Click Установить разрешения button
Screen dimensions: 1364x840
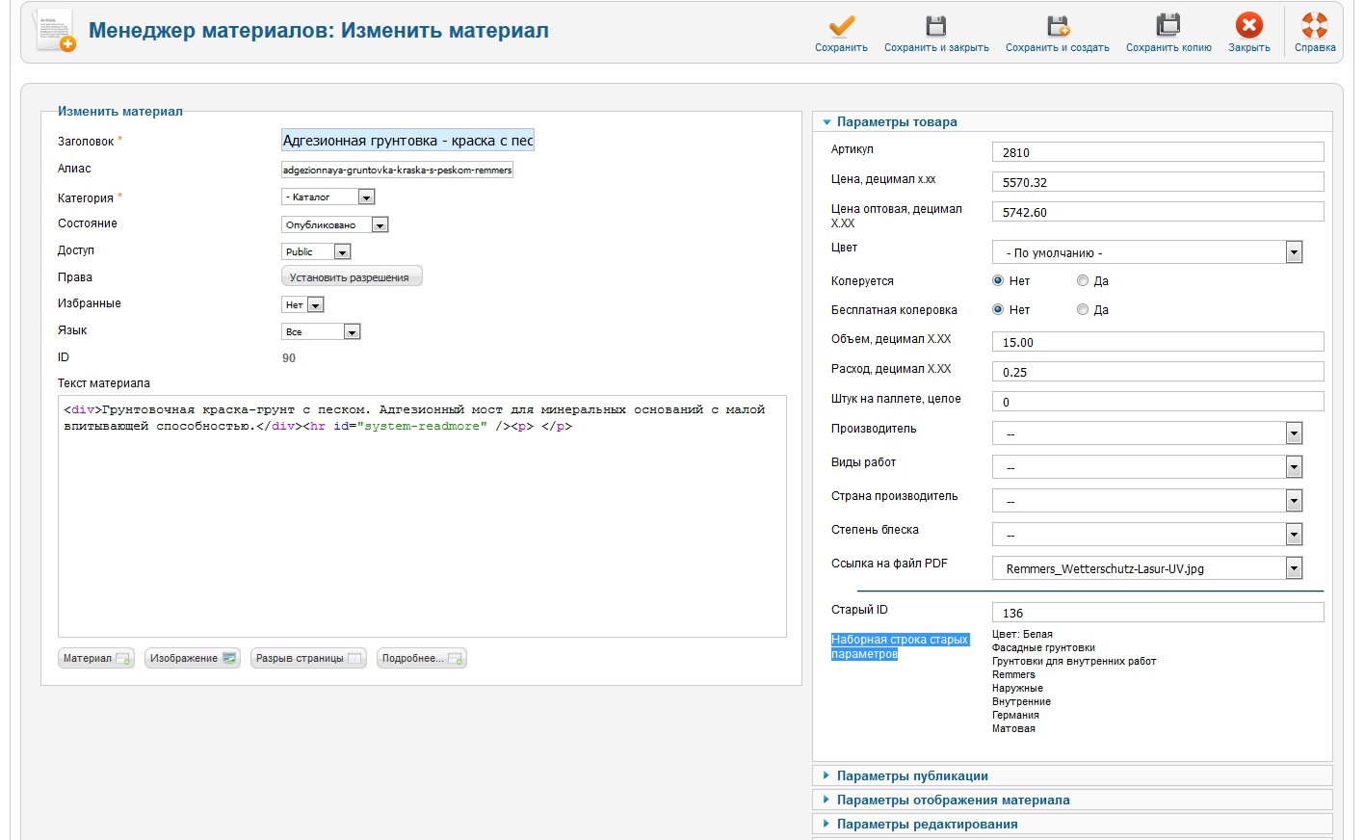[x=351, y=277]
